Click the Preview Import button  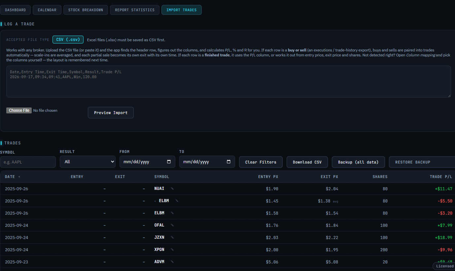111,113
